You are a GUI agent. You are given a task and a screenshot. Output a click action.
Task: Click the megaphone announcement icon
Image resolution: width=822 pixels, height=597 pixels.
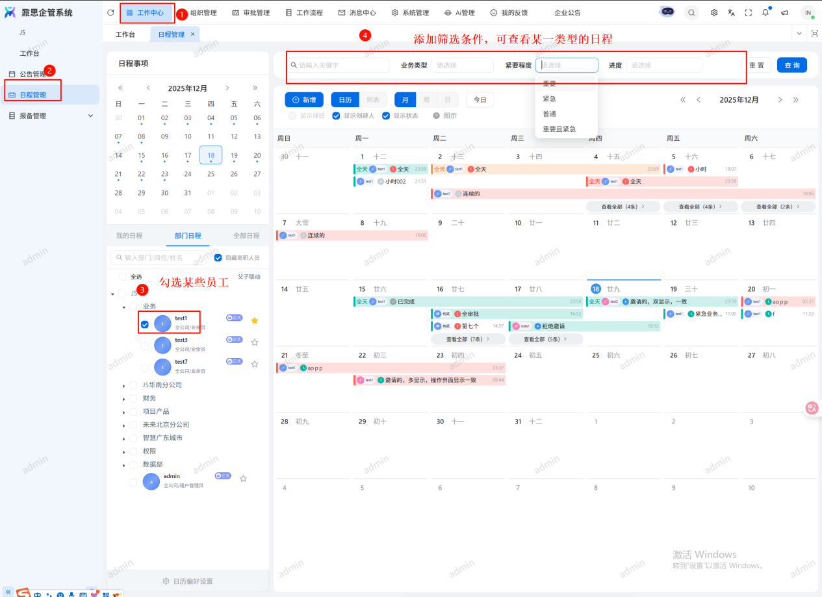pos(784,12)
